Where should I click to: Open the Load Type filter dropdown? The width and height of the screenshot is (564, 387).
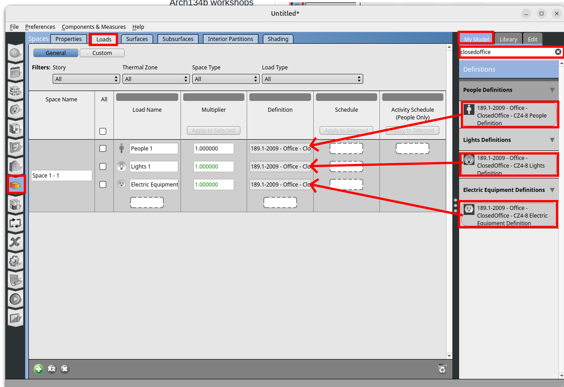(312, 79)
